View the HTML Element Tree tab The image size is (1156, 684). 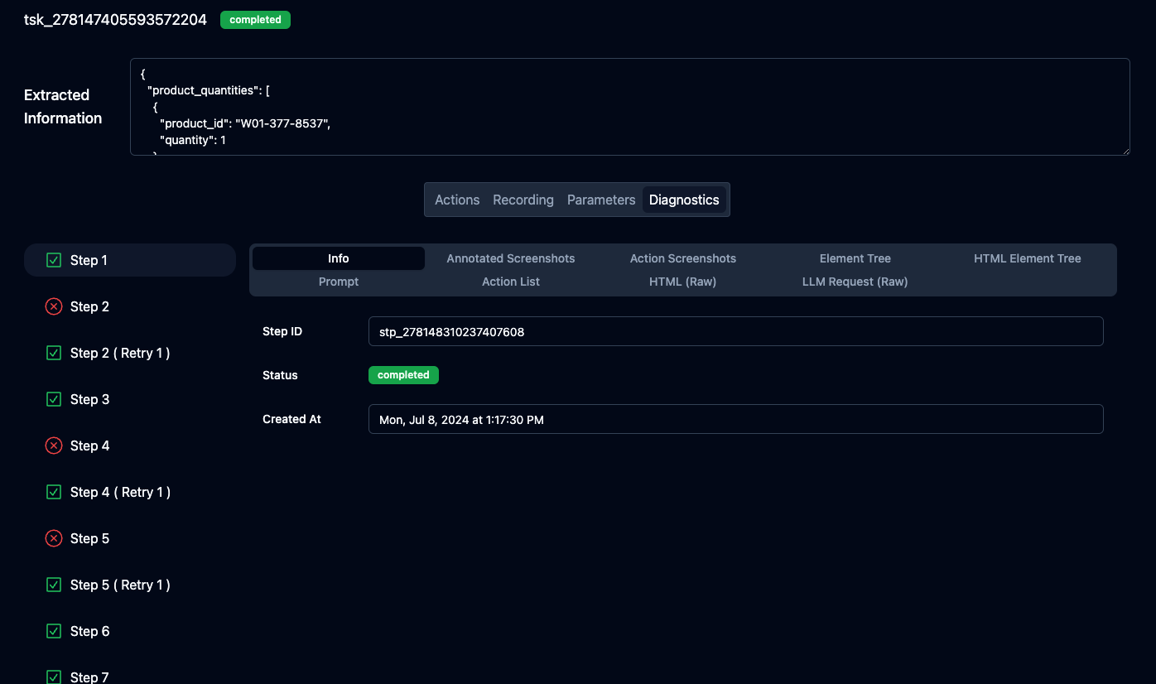point(1028,258)
